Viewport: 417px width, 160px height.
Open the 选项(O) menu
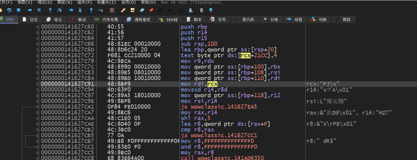pos(128,2)
